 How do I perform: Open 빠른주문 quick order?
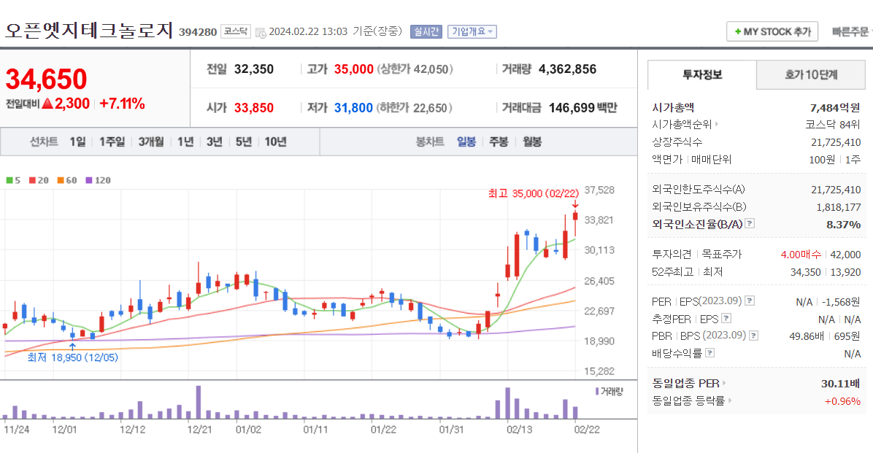point(851,31)
